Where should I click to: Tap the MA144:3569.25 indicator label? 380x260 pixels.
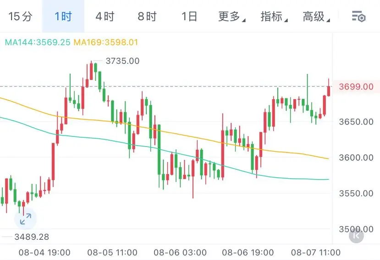click(38, 42)
